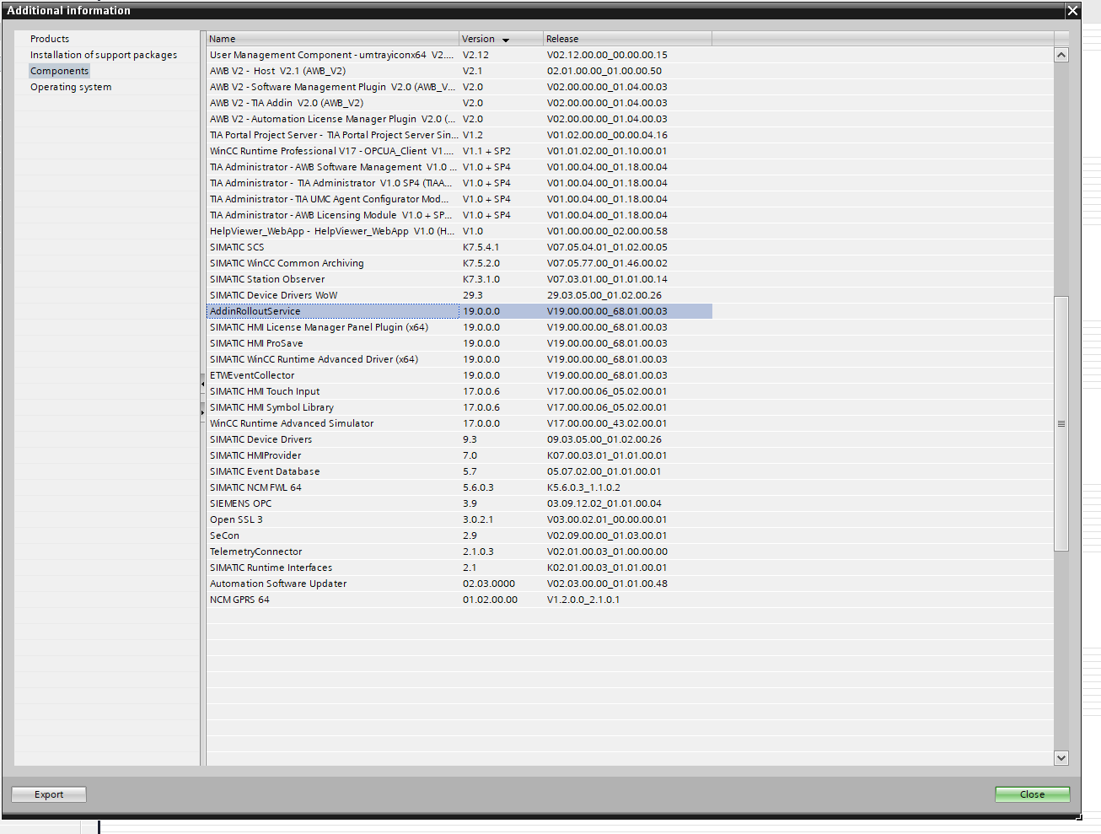Open the Products section
This screenshot has width=1101, height=834.
(x=50, y=39)
